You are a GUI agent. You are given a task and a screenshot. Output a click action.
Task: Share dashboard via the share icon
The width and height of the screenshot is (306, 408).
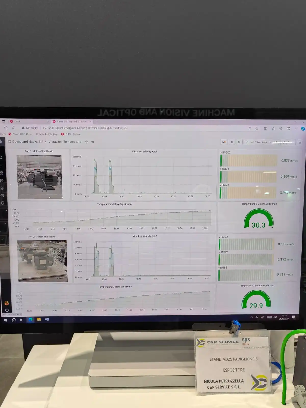coord(93,142)
